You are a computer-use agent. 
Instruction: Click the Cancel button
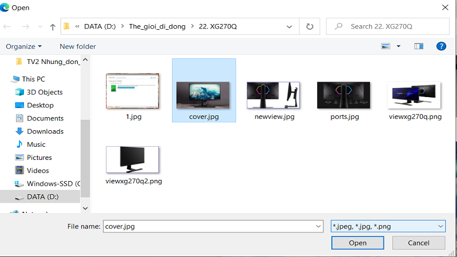pos(419,243)
